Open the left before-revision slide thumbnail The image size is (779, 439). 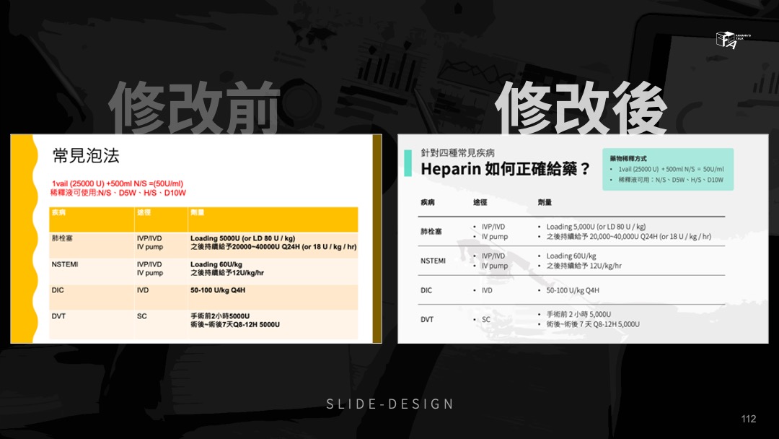(195, 238)
